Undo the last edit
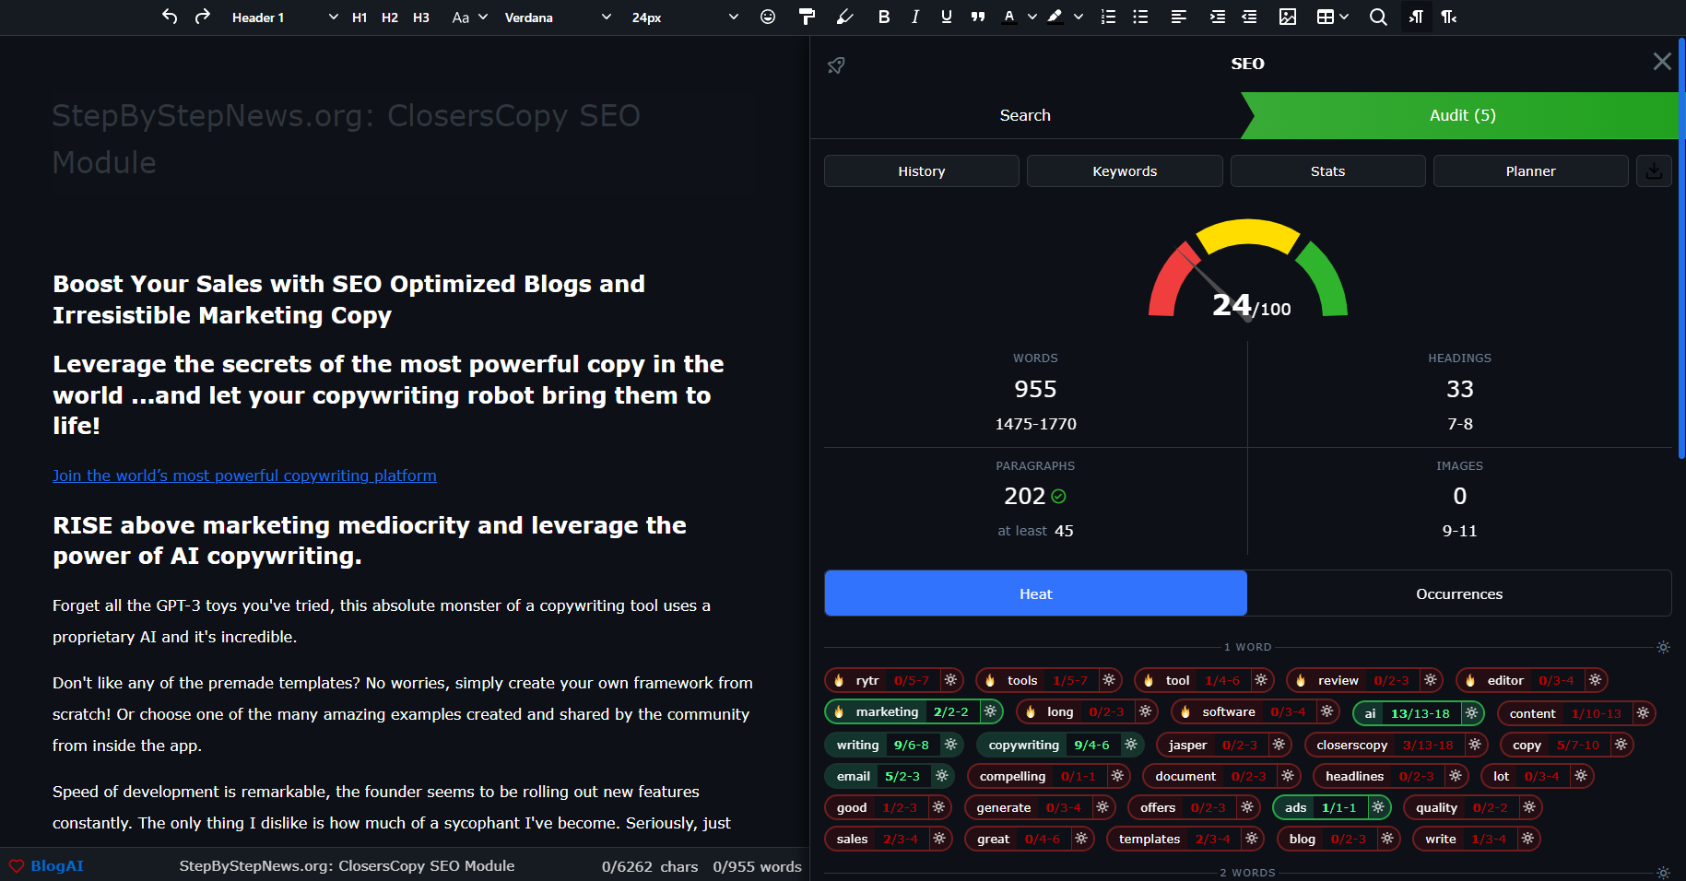This screenshot has height=881, width=1686. point(170,17)
